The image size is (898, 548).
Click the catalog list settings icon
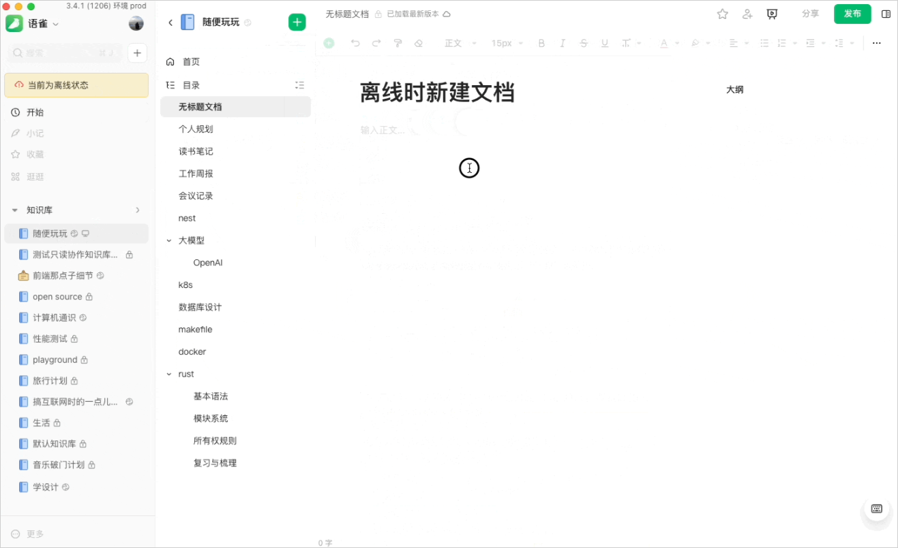point(299,85)
